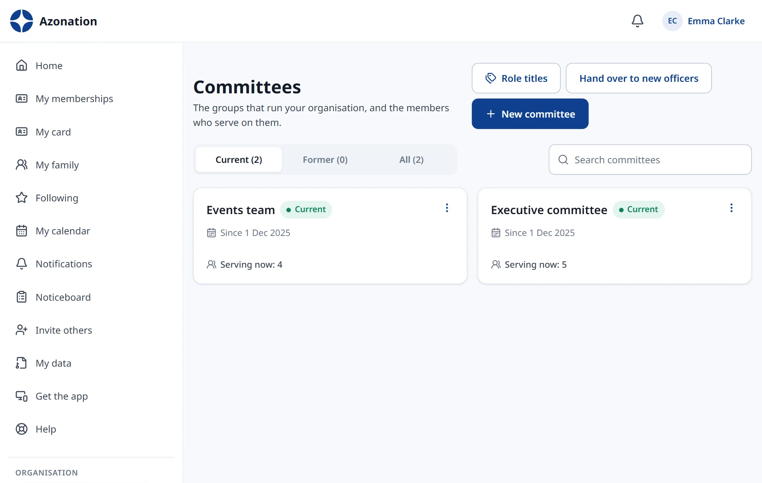Click Hand over to new officers
Screen dimensions: 762x483
(639, 78)
